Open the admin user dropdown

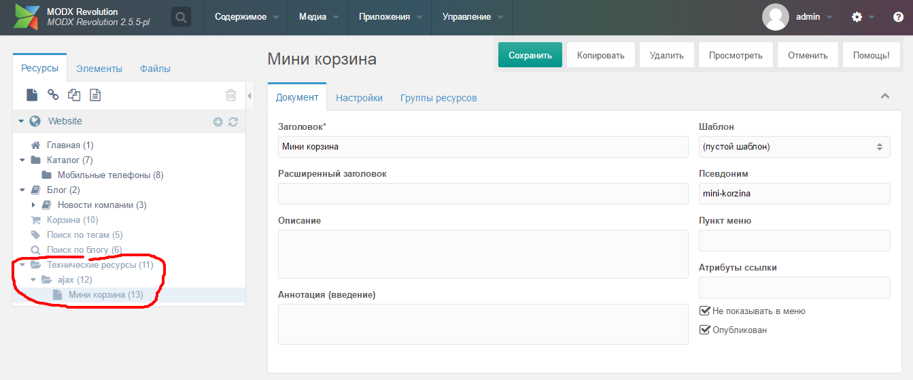(814, 17)
